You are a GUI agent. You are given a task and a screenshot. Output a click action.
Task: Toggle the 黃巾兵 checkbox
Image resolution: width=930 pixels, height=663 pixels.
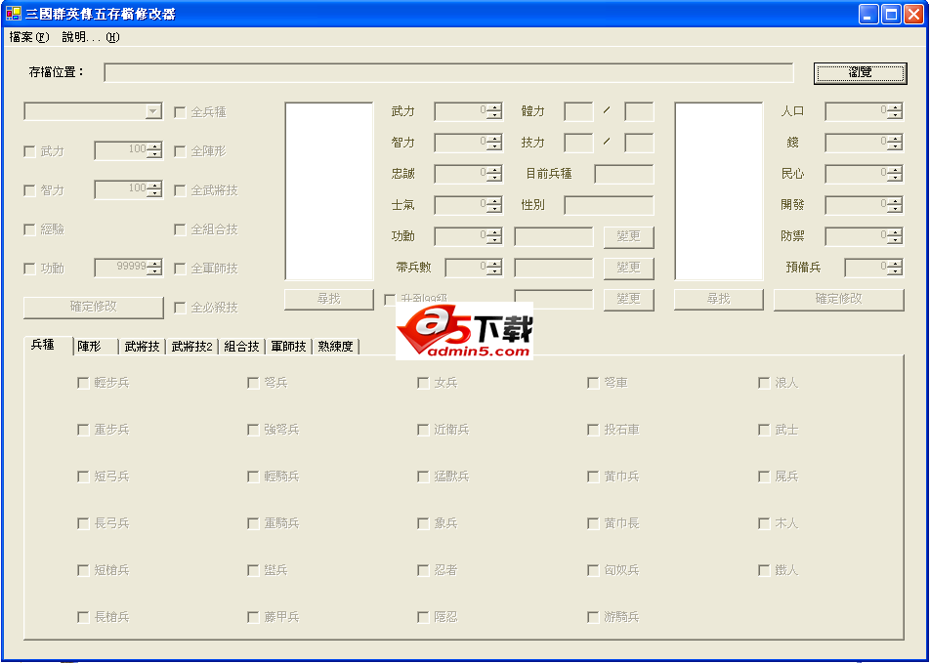[593, 477]
